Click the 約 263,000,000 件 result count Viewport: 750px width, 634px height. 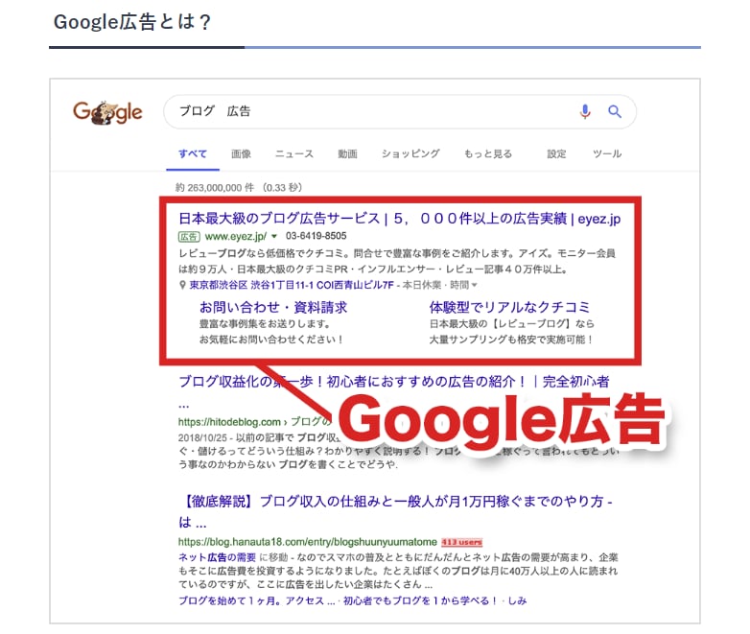(214, 188)
